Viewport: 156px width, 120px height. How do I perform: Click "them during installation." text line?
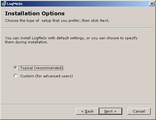27,42
